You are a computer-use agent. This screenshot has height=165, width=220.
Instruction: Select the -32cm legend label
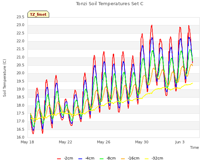point(157,158)
